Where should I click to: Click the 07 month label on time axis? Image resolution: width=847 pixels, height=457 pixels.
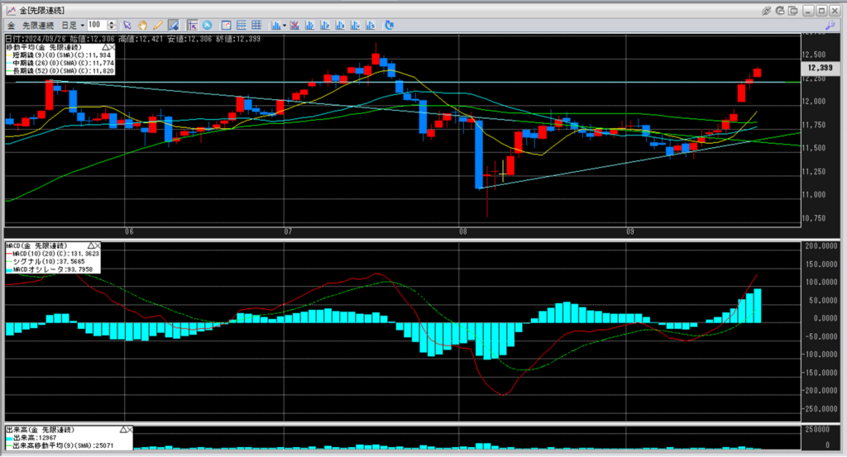click(289, 231)
